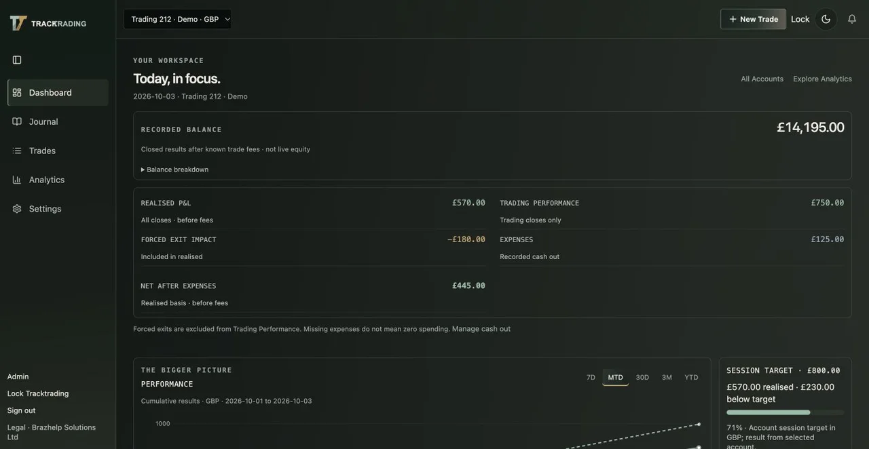Click Sign out

click(x=21, y=410)
